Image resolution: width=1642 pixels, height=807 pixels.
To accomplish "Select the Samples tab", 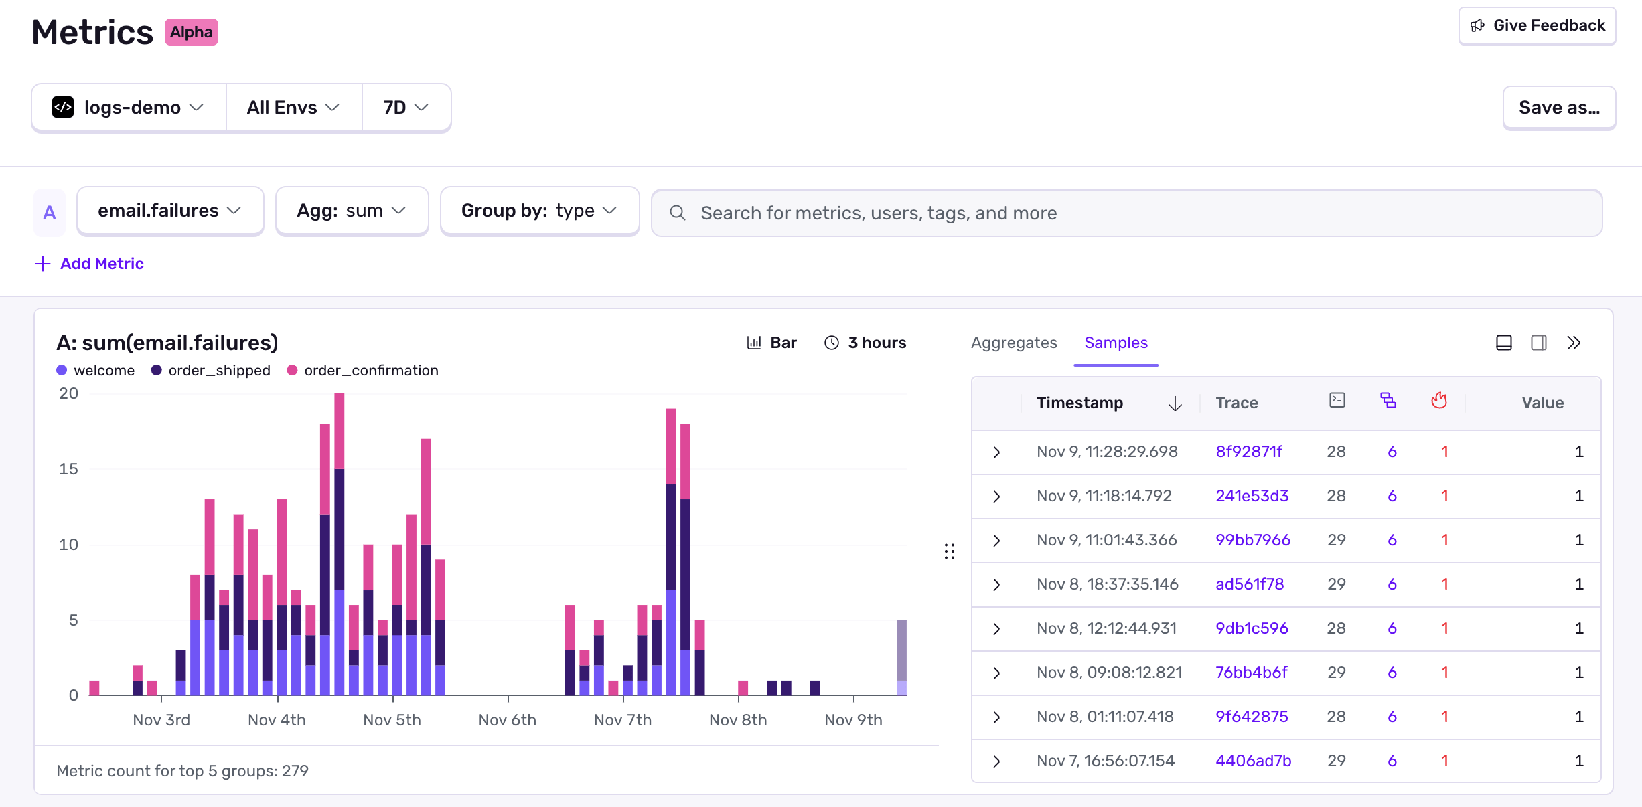I will tap(1116, 342).
